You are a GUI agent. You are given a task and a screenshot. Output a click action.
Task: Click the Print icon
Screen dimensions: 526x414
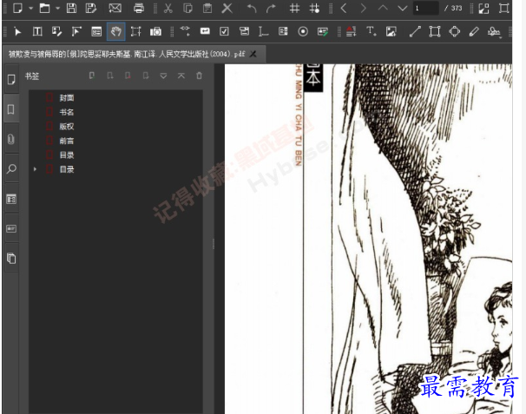click(139, 8)
